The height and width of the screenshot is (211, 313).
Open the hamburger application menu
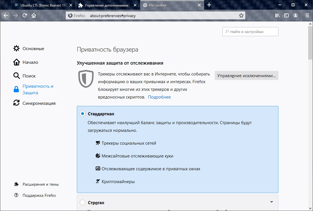pos(307,16)
